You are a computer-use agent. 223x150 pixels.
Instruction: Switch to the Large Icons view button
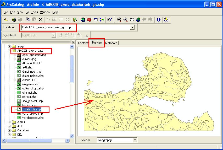48,19
